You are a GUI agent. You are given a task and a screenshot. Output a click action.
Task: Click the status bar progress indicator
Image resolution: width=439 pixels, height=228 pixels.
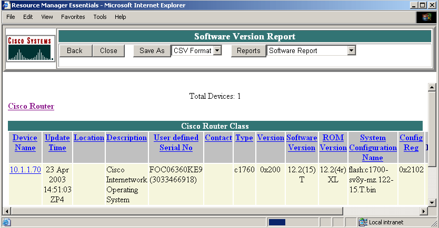pos(277,222)
